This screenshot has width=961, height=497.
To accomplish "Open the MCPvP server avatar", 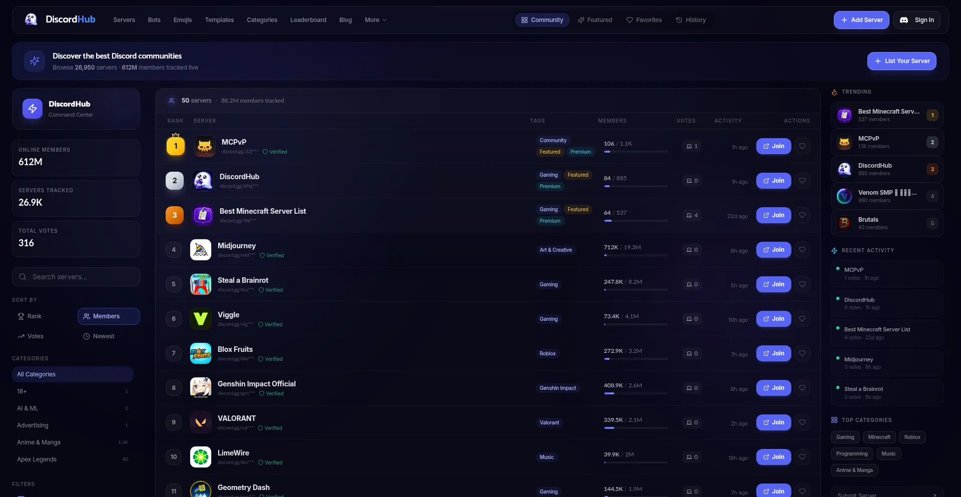I will 204,146.
